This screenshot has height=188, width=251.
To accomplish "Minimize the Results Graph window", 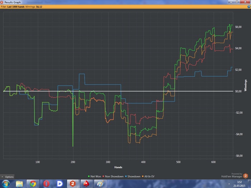I will pos(231,2).
